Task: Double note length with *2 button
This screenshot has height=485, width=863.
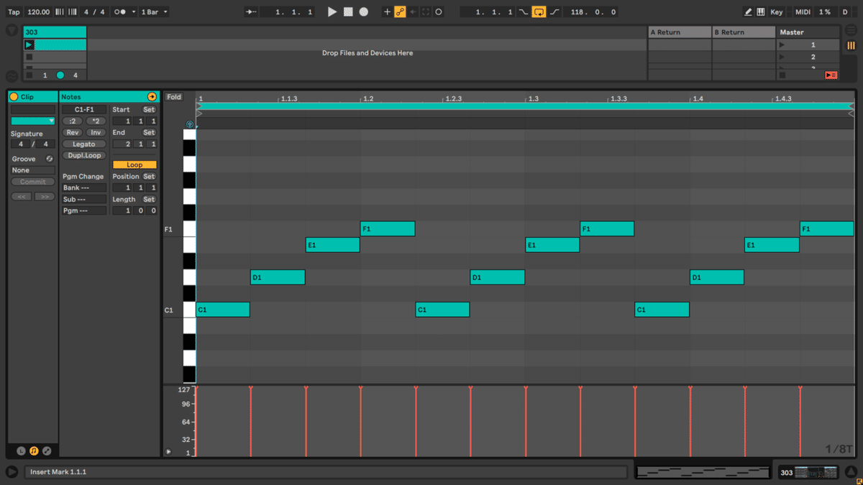Action: pyautogui.click(x=96, y=121)
